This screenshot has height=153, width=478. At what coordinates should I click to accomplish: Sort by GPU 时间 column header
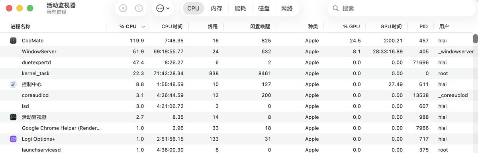tap(391, 27)
